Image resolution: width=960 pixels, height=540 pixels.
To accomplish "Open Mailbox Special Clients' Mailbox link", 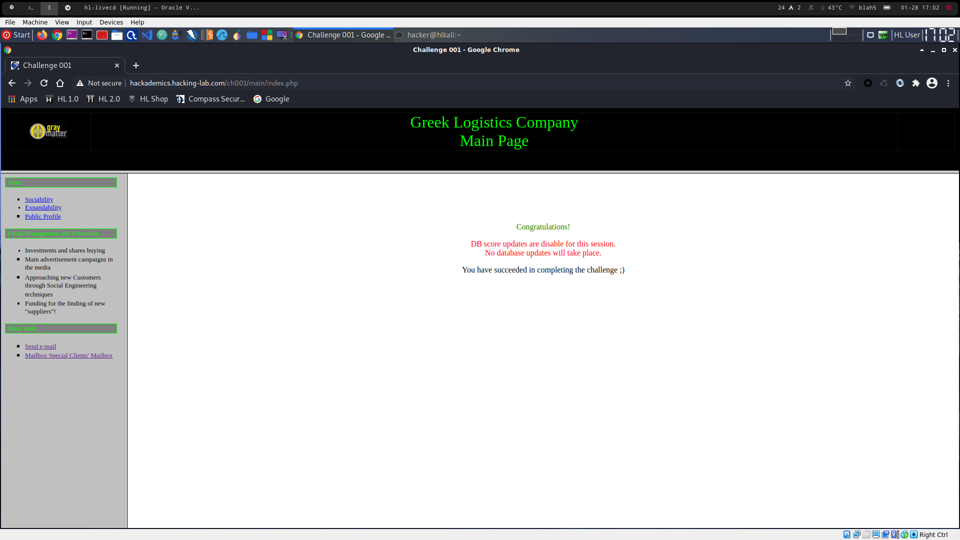I will click(68, 355).
